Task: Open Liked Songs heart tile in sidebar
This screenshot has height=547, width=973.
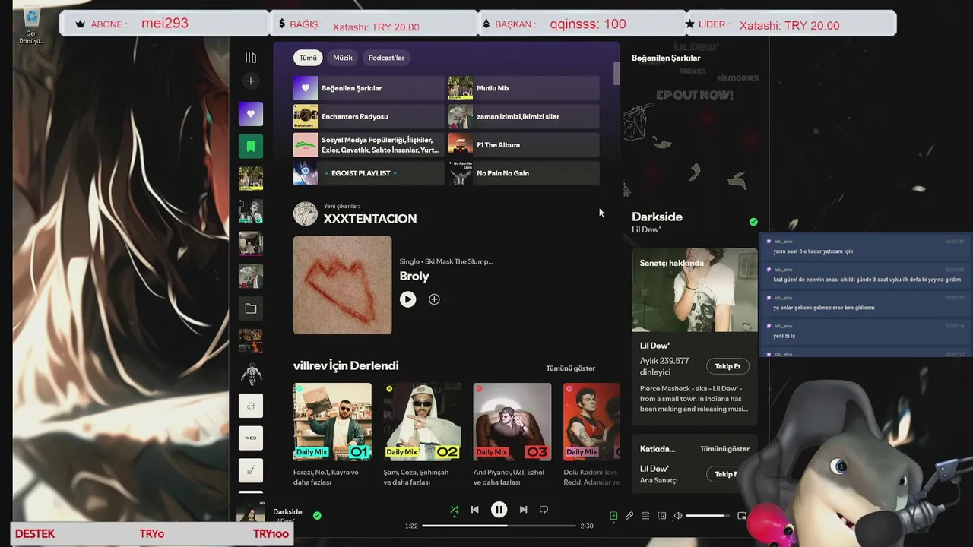Action: pos(251,114)
